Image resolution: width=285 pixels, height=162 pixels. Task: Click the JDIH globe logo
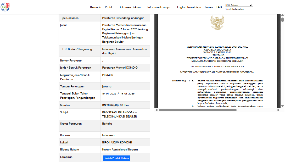[x=5, y=7]
